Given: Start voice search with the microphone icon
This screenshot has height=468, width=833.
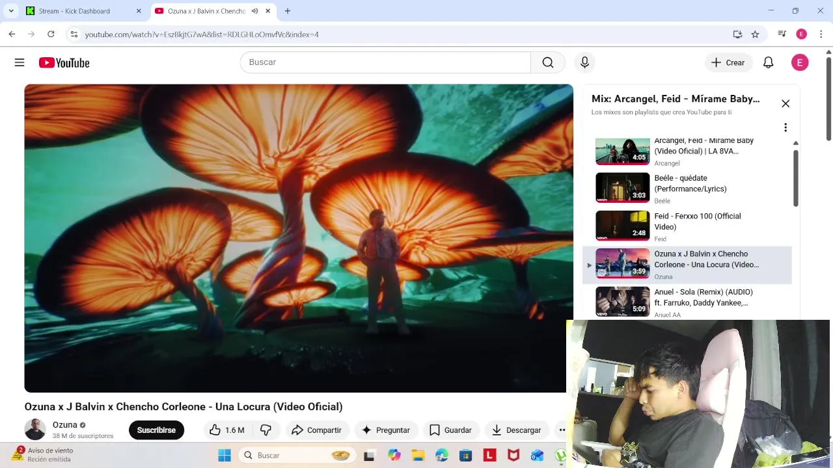Looking at the screenshot, I should (584, 62).
